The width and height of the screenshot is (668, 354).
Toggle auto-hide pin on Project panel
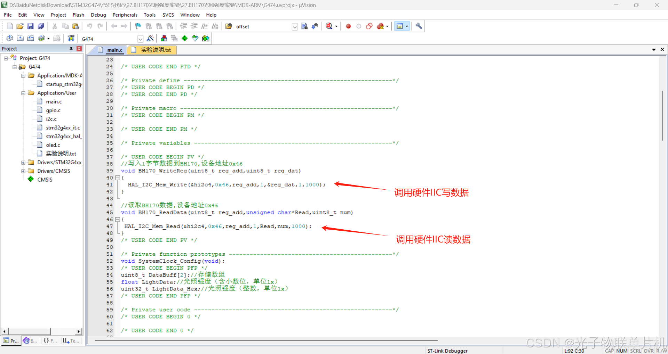71,49
